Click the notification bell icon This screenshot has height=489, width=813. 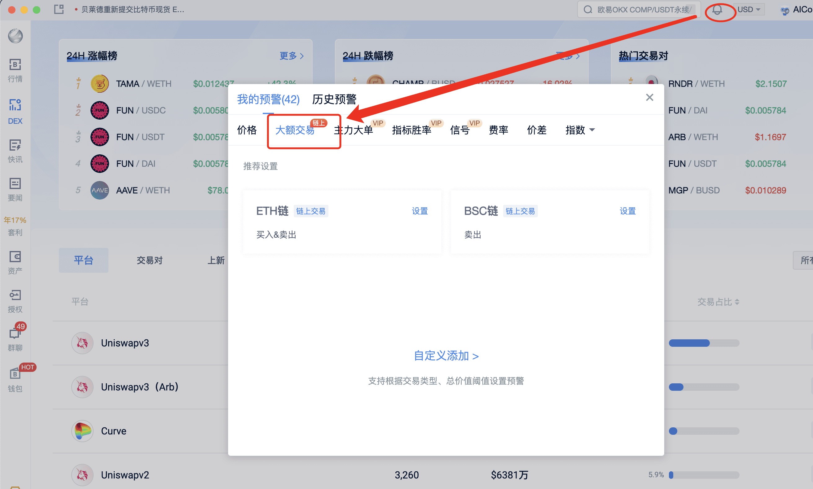click(717, 10)
